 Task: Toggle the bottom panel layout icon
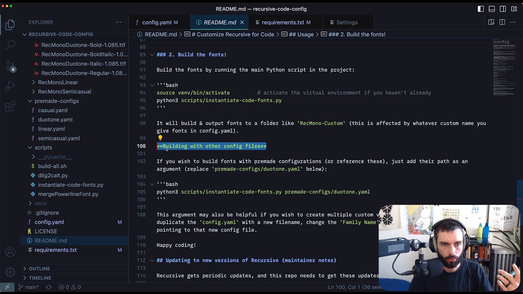[492, 9]
